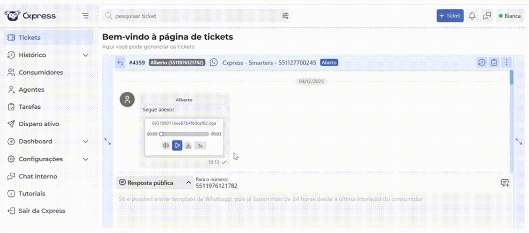529x233 pixels.
Task: Open ticket more options menu
Action: [506, 62]
